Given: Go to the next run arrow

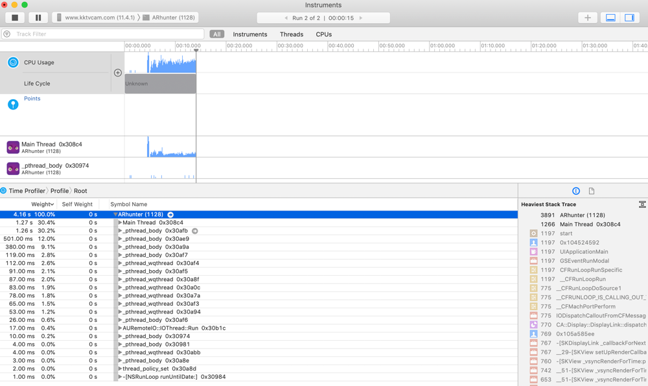Looking at the screenshot, I should tap(361, 18).
